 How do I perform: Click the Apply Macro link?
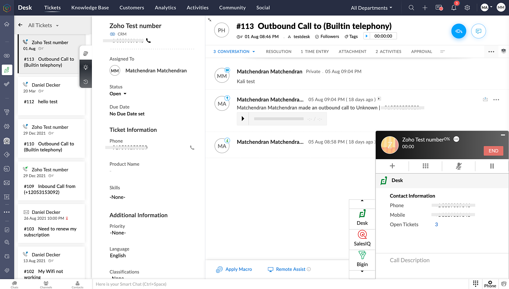(234, 269)
